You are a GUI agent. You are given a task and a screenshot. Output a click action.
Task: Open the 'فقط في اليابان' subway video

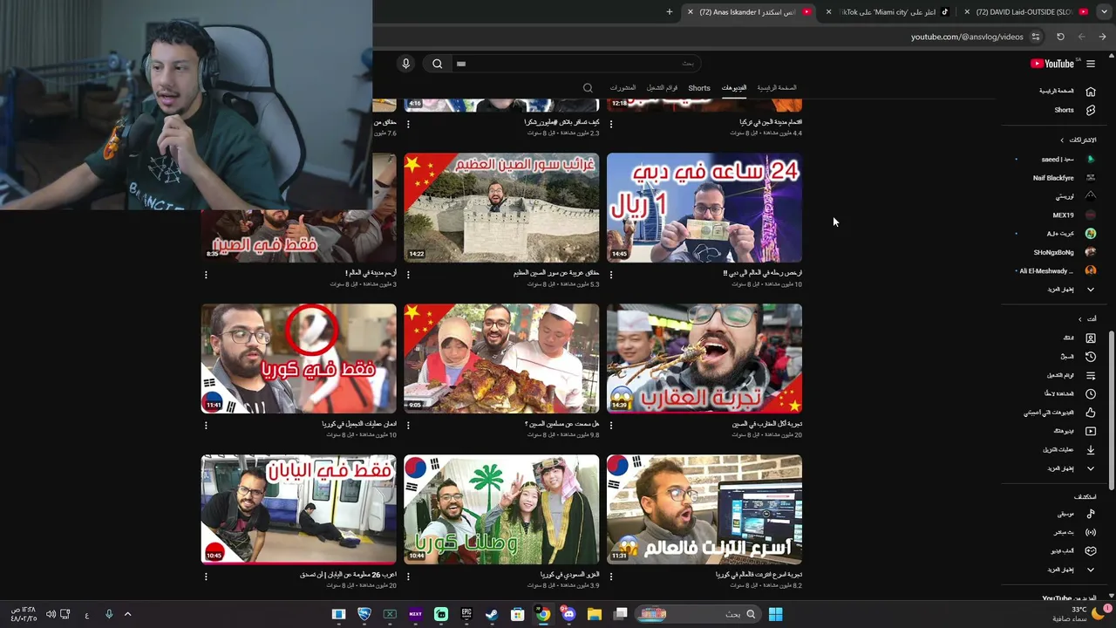(x=299, y=509)
